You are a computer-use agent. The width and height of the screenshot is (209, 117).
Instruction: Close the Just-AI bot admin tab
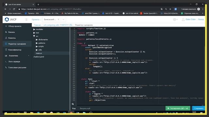pyautogui.click(x=33, y=5)
